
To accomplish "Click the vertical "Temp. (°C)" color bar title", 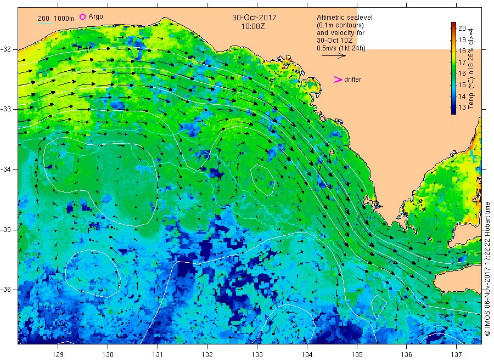I will (x=471, y=92).
